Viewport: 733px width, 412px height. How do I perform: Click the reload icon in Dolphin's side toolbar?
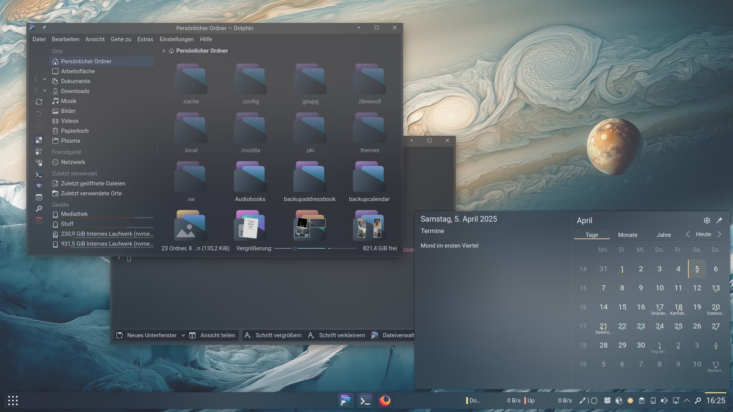coord(39,102)
